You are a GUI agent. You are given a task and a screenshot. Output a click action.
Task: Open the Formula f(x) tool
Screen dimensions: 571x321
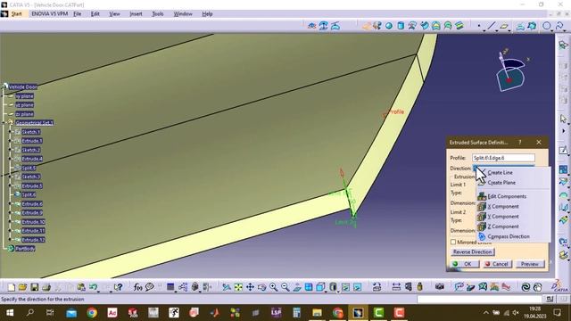coord(137,287)
